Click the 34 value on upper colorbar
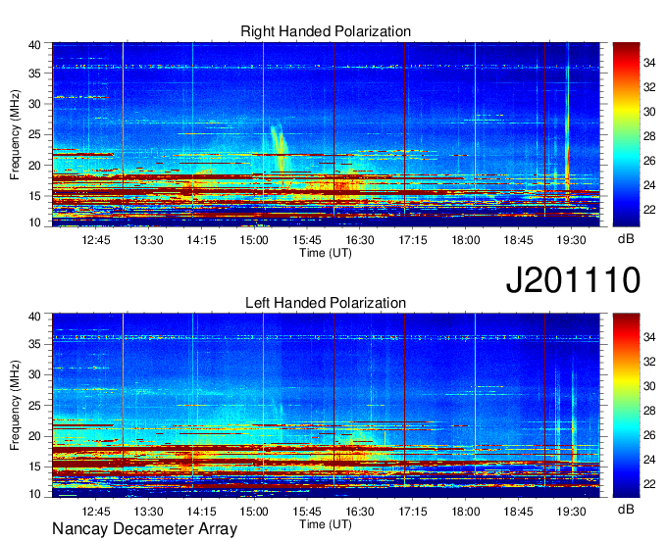This screenshot has width=667, height=541. [649, 64]
